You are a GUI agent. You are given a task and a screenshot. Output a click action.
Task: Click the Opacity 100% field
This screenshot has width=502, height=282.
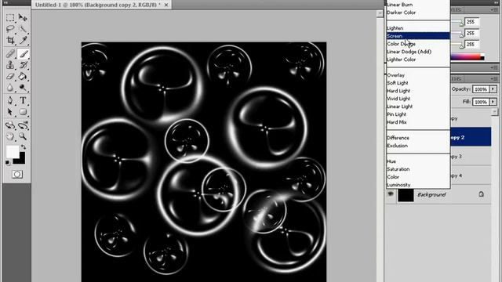point(481,89)
